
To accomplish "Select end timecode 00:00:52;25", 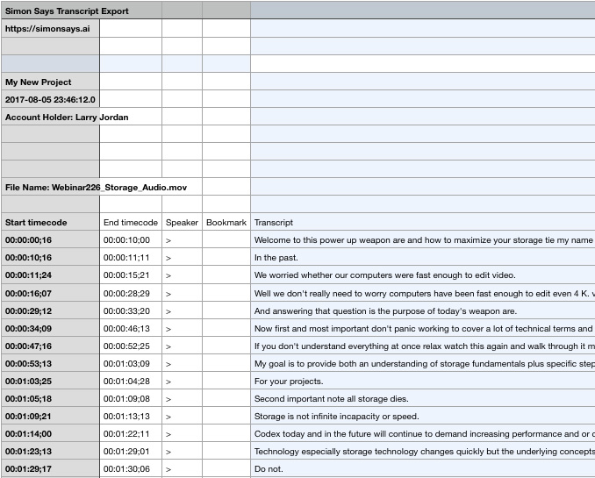I will click(x=131, y=346).
